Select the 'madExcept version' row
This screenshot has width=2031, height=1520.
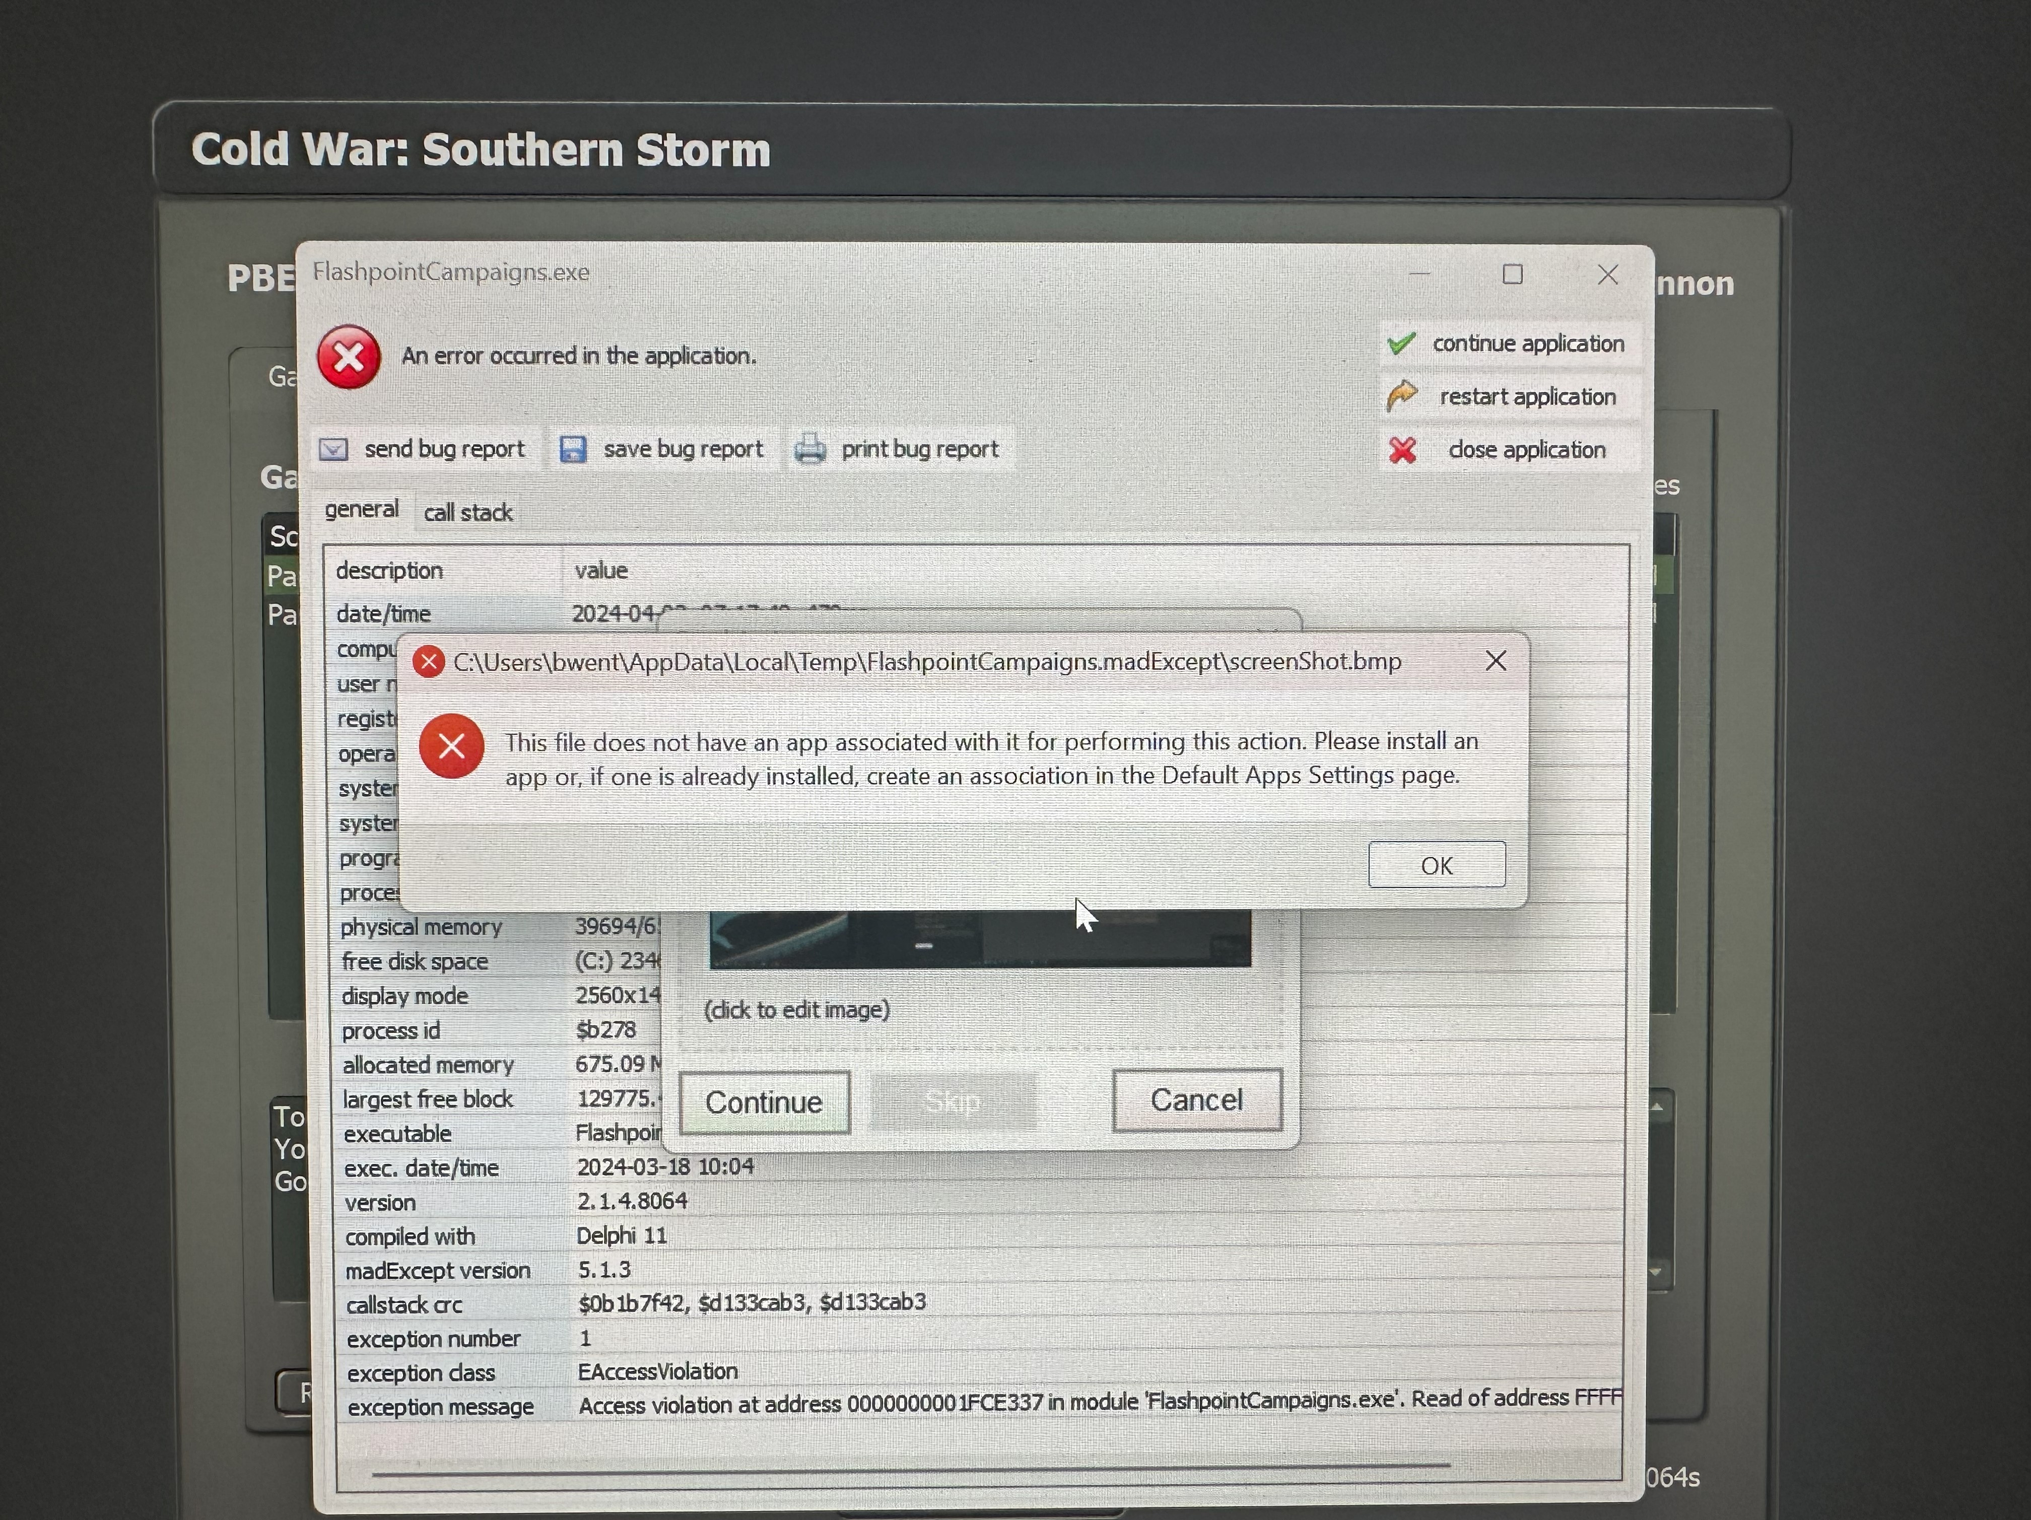[x=979, y=1269]
